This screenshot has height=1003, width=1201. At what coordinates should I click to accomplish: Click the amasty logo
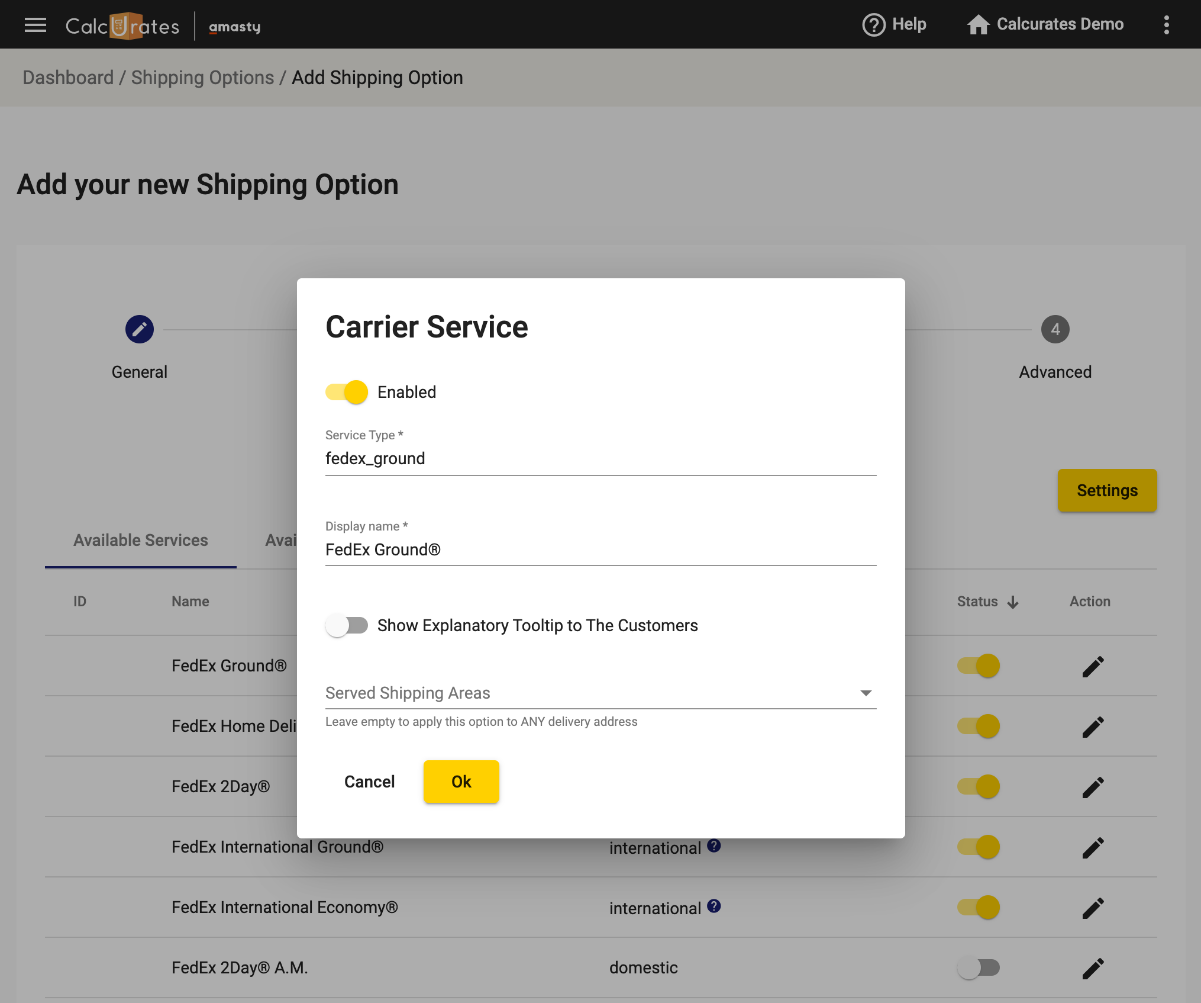point(235,27)
